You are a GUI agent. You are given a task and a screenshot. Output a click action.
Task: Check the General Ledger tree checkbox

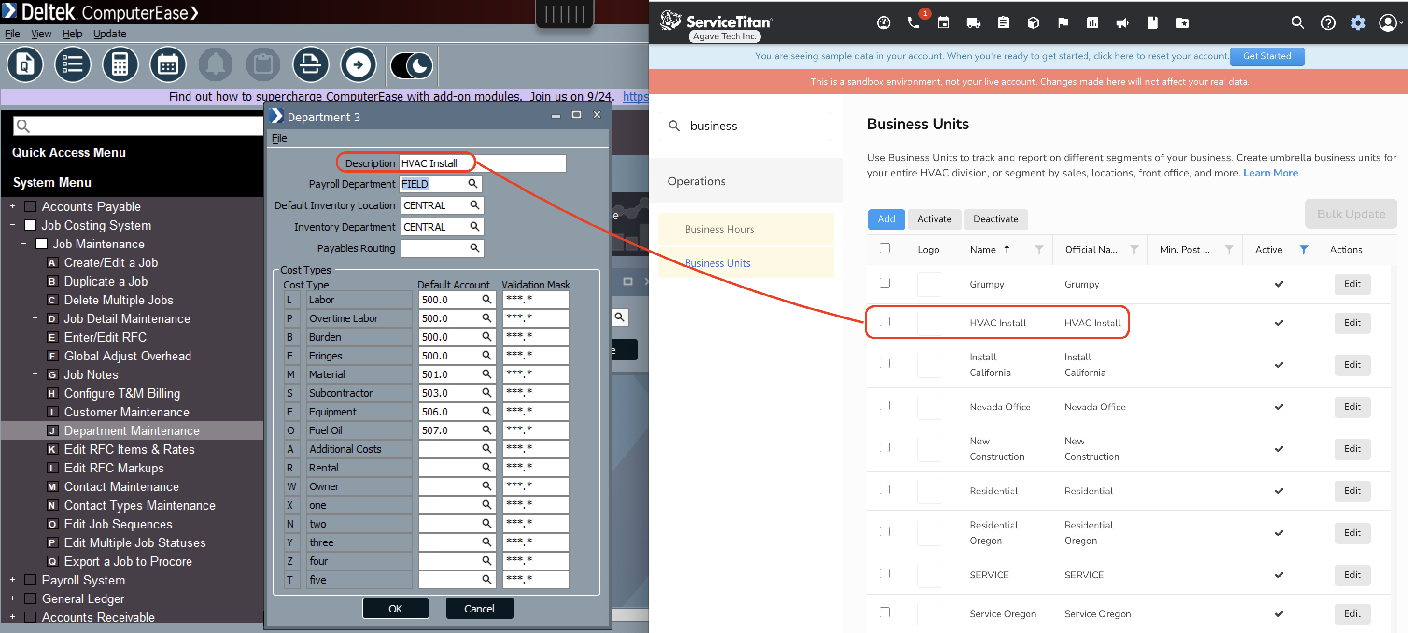coord(31,598)
